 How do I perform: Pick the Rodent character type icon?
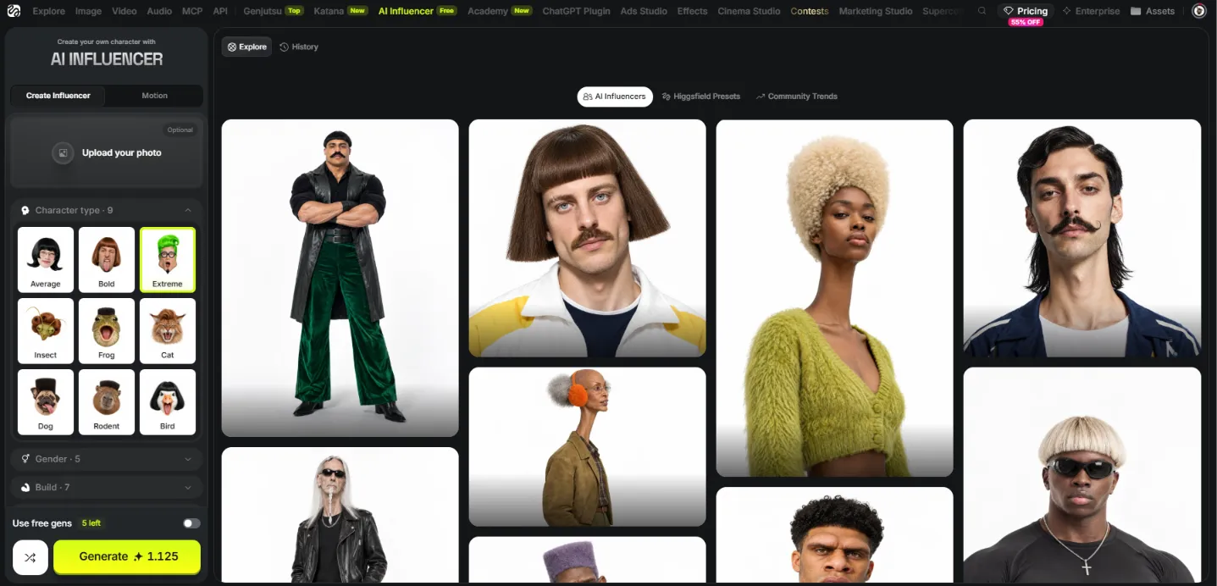coord(107,402)
